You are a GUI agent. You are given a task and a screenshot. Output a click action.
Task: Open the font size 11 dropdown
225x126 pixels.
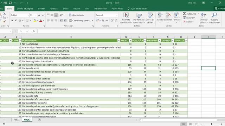point(36,15)
